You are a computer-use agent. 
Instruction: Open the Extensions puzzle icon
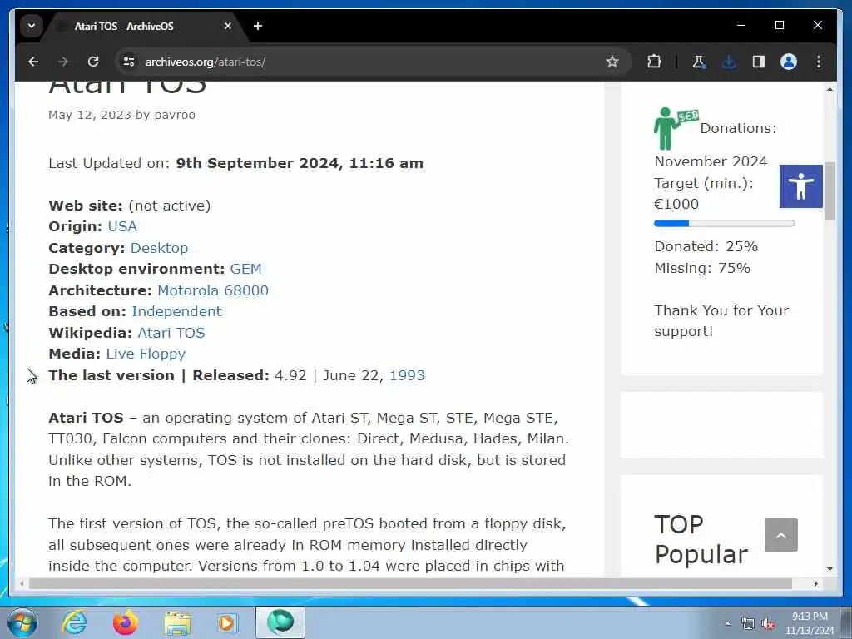coord(654,62)
